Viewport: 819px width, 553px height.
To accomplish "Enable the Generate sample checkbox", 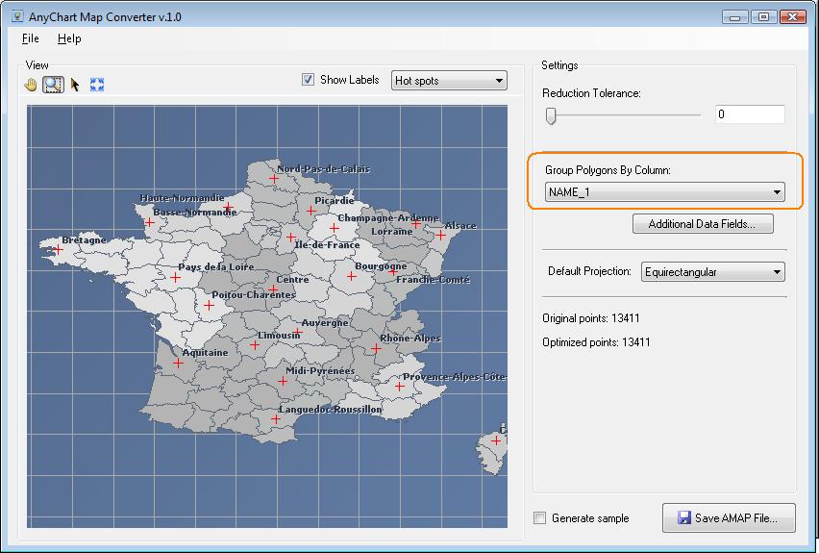I will [x=540, y=518].
